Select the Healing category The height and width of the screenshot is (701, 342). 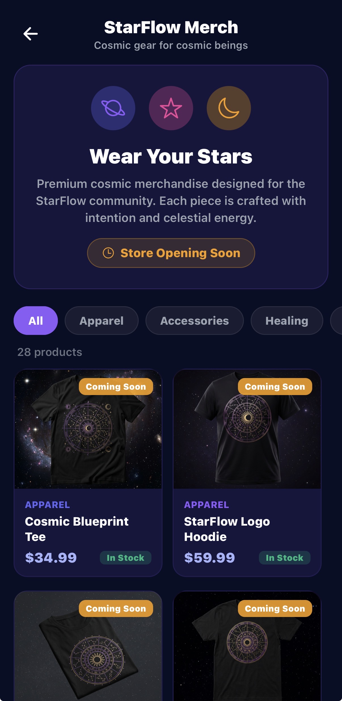coord(286,320)
